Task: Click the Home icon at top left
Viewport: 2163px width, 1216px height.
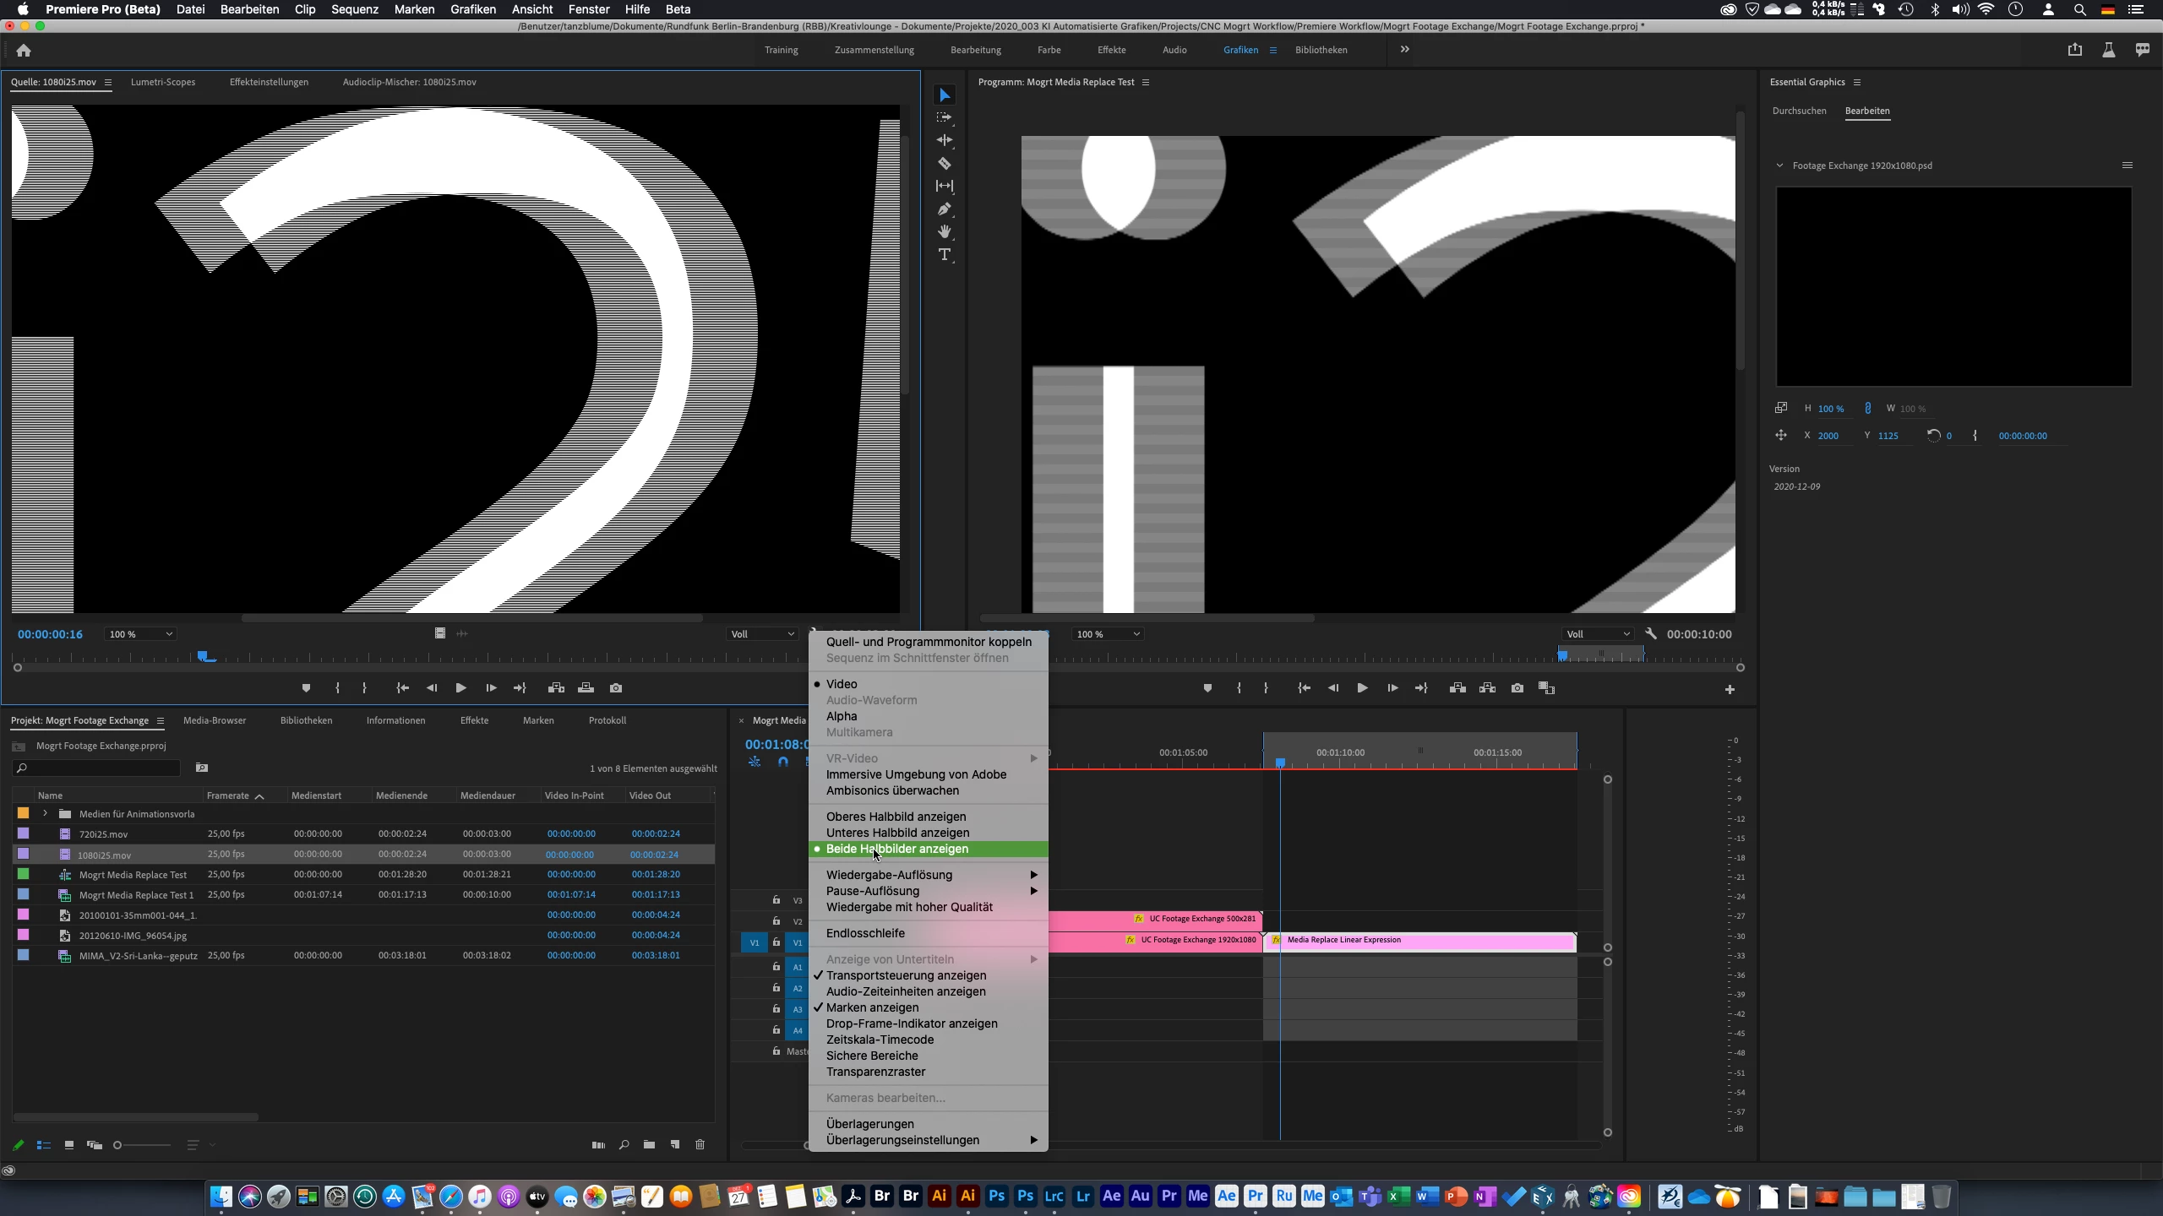Action: 24,51
